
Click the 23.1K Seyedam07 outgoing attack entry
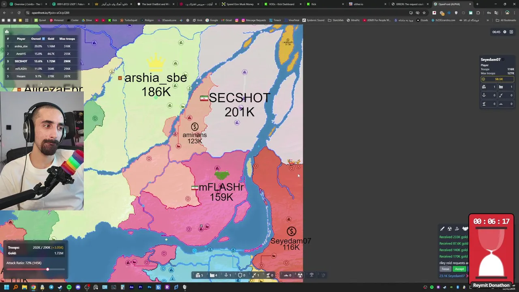tap(452, 276)
